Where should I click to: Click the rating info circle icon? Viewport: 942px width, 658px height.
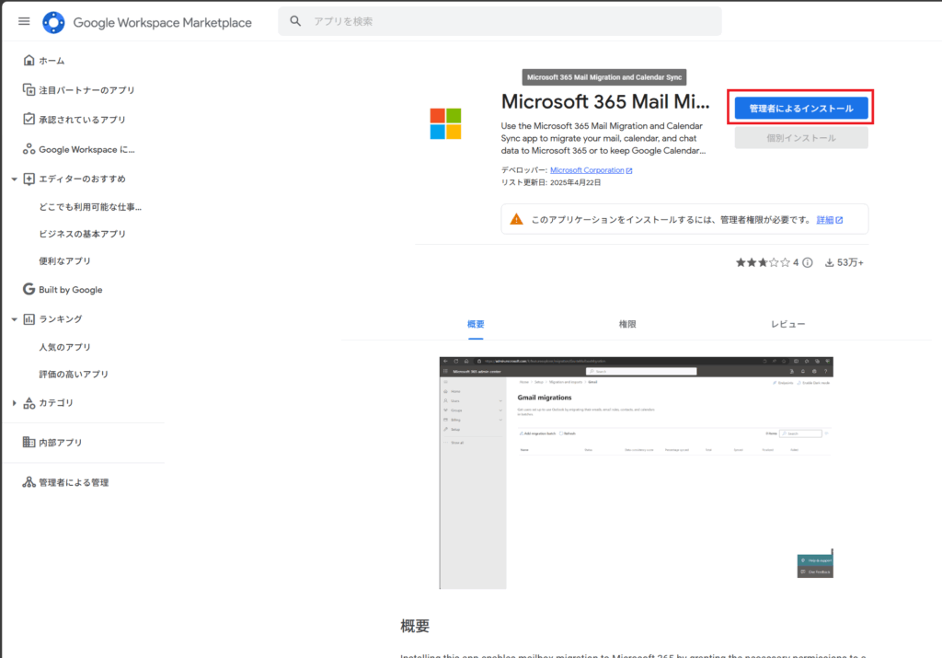808,262
